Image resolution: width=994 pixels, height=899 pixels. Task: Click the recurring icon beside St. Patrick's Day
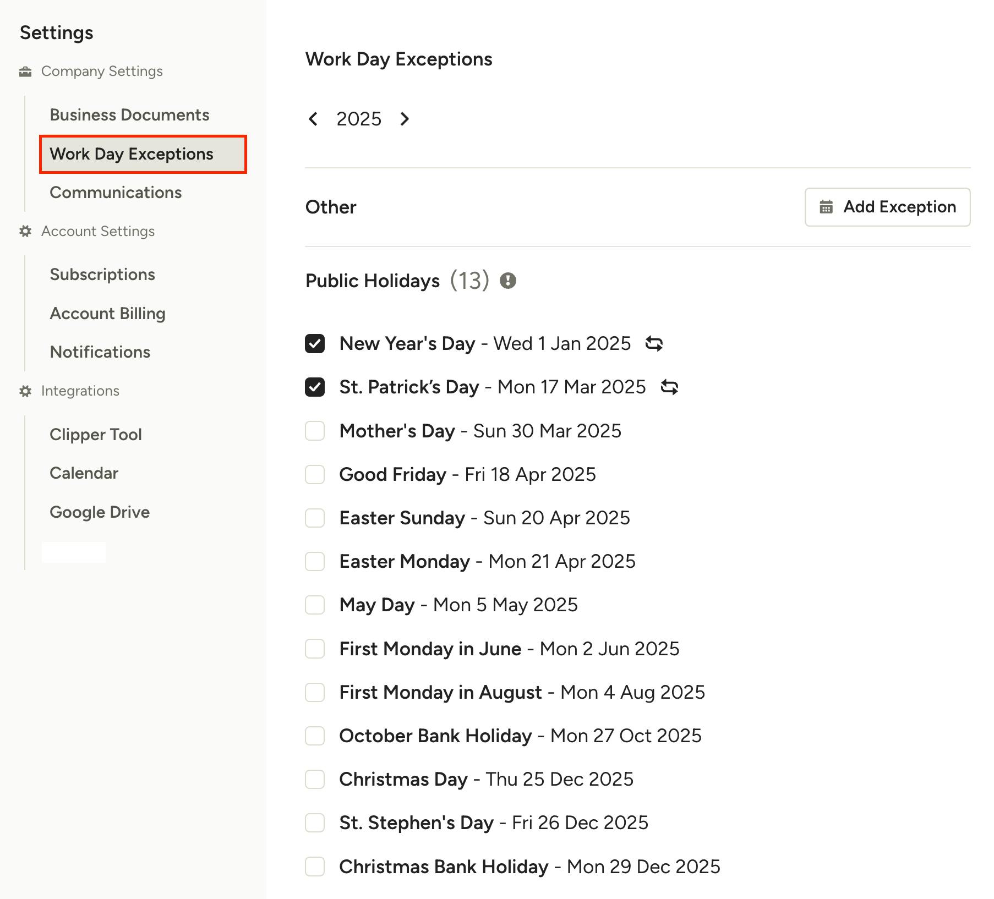click(669, 387)
